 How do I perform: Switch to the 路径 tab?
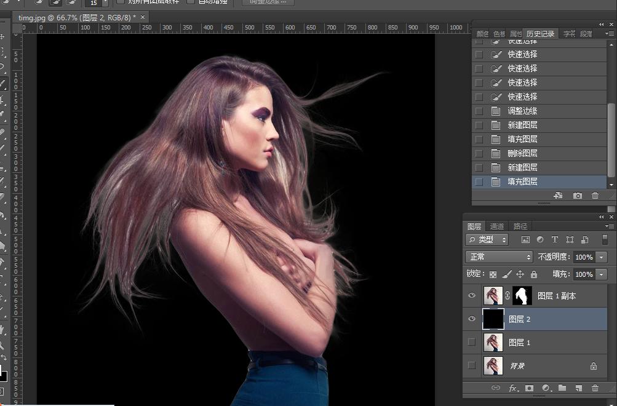coord(520,226)
